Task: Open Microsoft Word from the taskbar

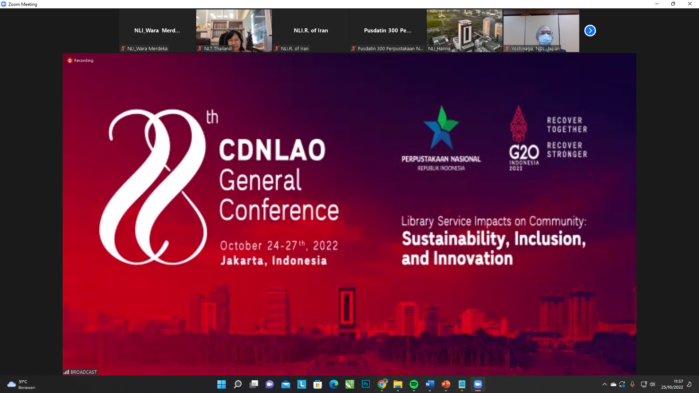Action: coord(430,384)
